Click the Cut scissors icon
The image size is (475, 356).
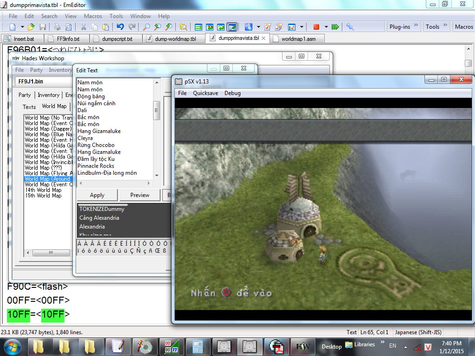coord(83,27)
